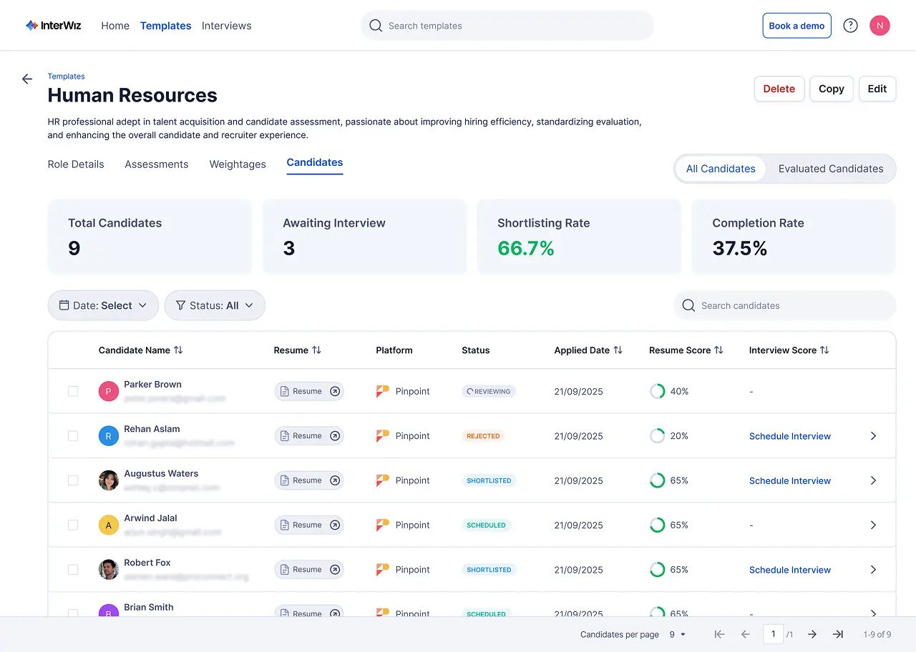Switch to the Weightages tab
Viewport: 916px width, 652px height.
pos(238,164)
